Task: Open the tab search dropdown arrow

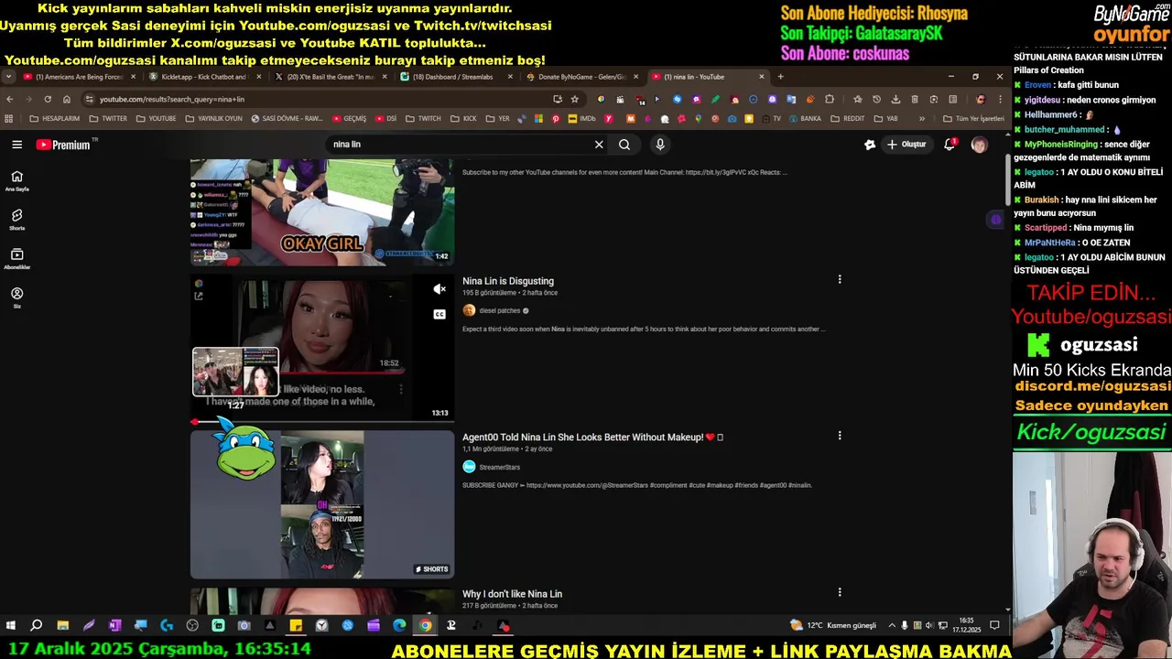Action: tap(8, 77)
